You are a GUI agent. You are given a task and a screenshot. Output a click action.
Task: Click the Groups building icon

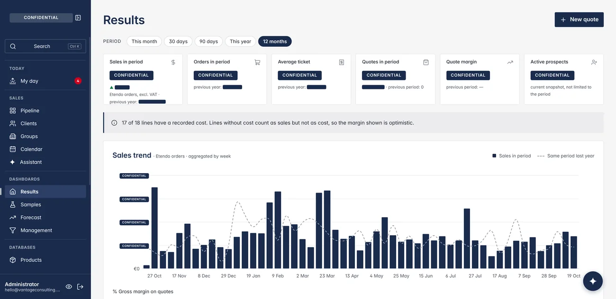[13, 136]
